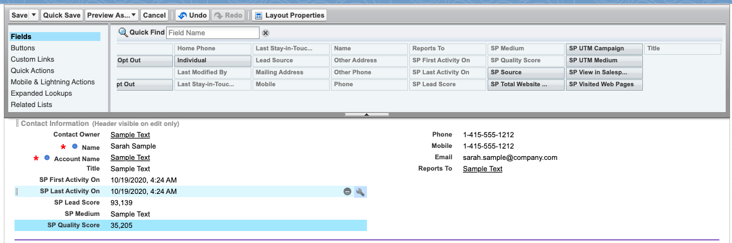Open the Save dropdown arrow
Image resolution: width=732 pixels, height=243 pixels.
click(34, 15)
